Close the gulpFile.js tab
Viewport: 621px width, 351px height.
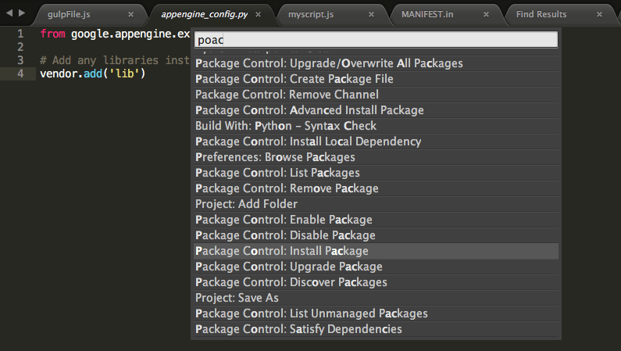tap(130, 15)
